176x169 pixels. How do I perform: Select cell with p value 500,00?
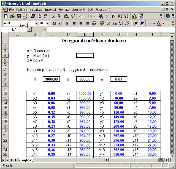(x=85, y=79)
